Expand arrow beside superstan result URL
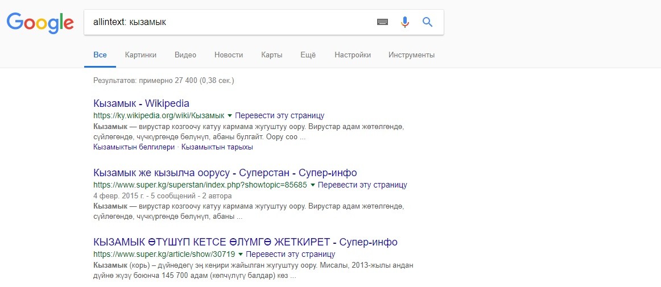The width and height of the screenshot is (661, 287). point(313,185)
